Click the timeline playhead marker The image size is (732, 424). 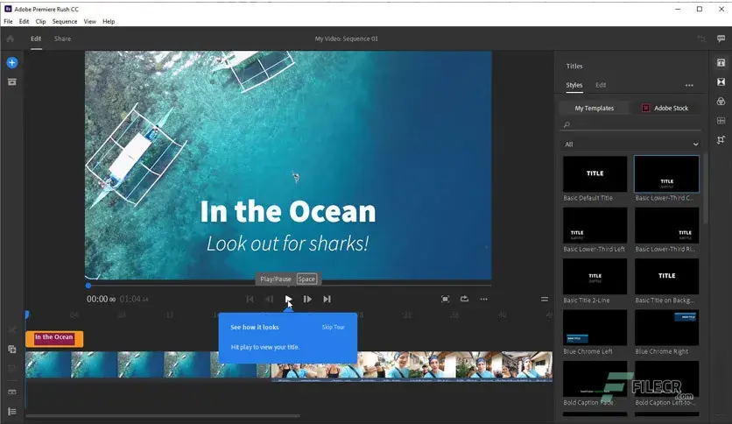(26, 314)
